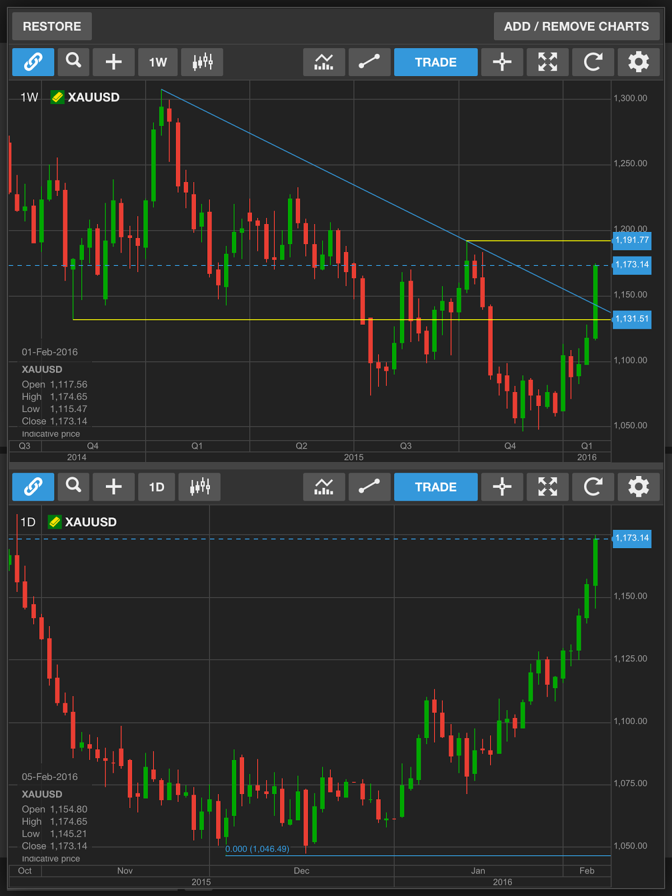The height and width of the screenshot is (896, 672).
Task: Click daily chart 1,173.14 price label
Action: (632, 538)
